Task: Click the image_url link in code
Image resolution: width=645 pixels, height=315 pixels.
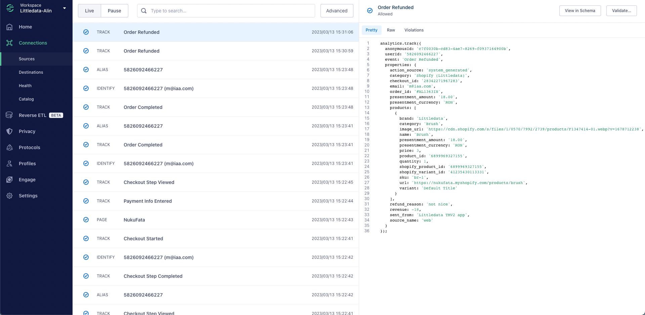Action: click(x=534, y=129)
